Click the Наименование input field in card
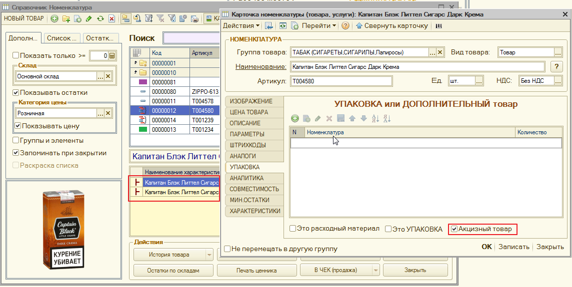The width and height of the screenshot is (572, 287). pyautogui.click(x=417, y=67)
